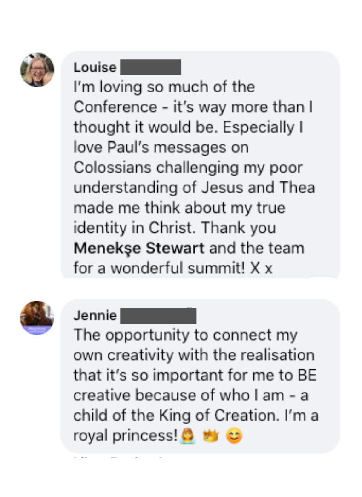362x497 pixels.
Task: Click the word Conference in Louise's comment
Action: [x=115, y=107]
